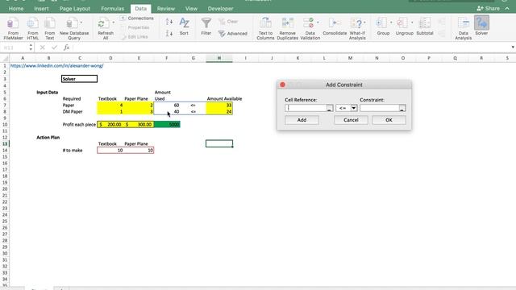Switch to the Home tab
Viewport: 516px width, 290px height.
point(16,9)
